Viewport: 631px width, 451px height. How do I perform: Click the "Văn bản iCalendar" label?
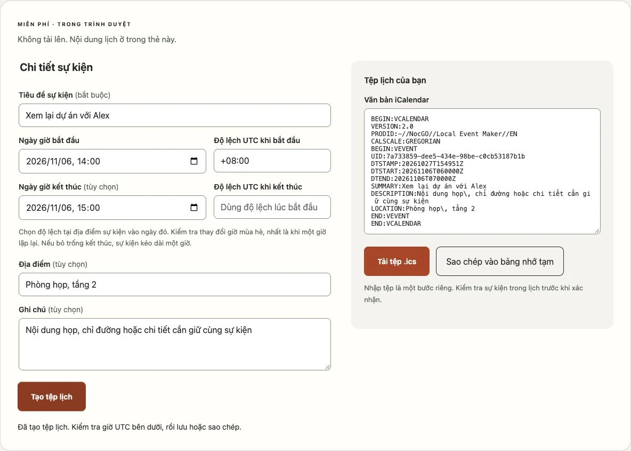click(397, 100)
